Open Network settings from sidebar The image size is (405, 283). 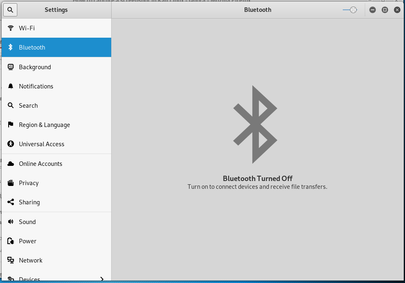coord(30,260)
